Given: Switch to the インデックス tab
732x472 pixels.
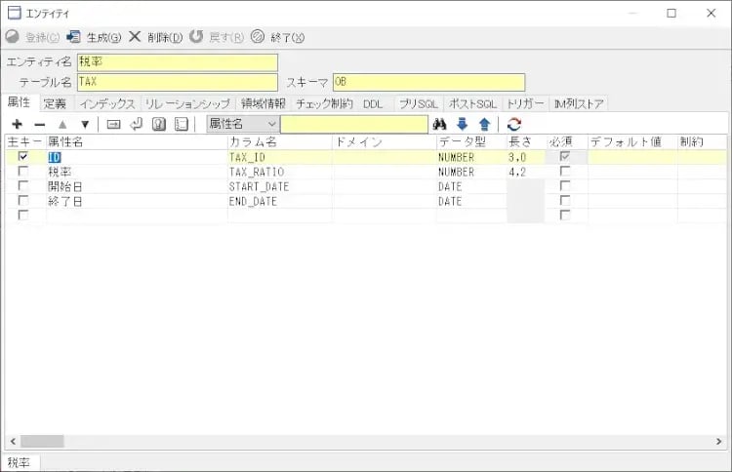Looking at the screenshot, I should pos(107,103).
